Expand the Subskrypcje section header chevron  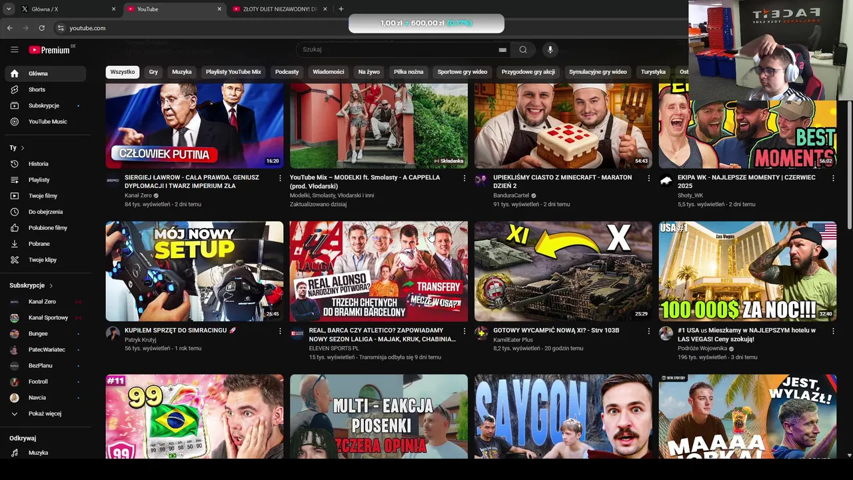pos(51,285)
